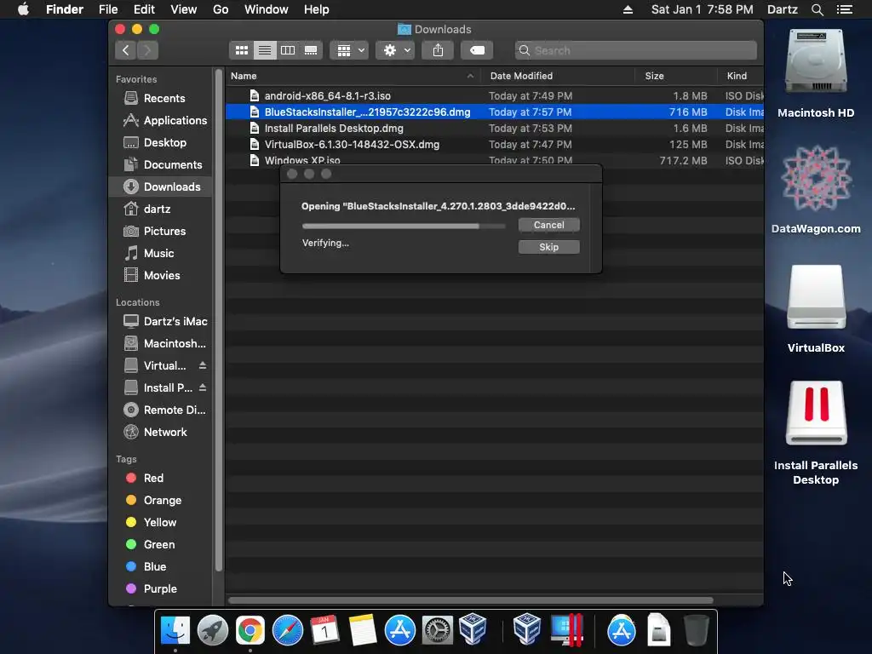Open the Go menu
Image resolution: width=872 pixels, height=654 pixels.
click(x=221, y=9)
